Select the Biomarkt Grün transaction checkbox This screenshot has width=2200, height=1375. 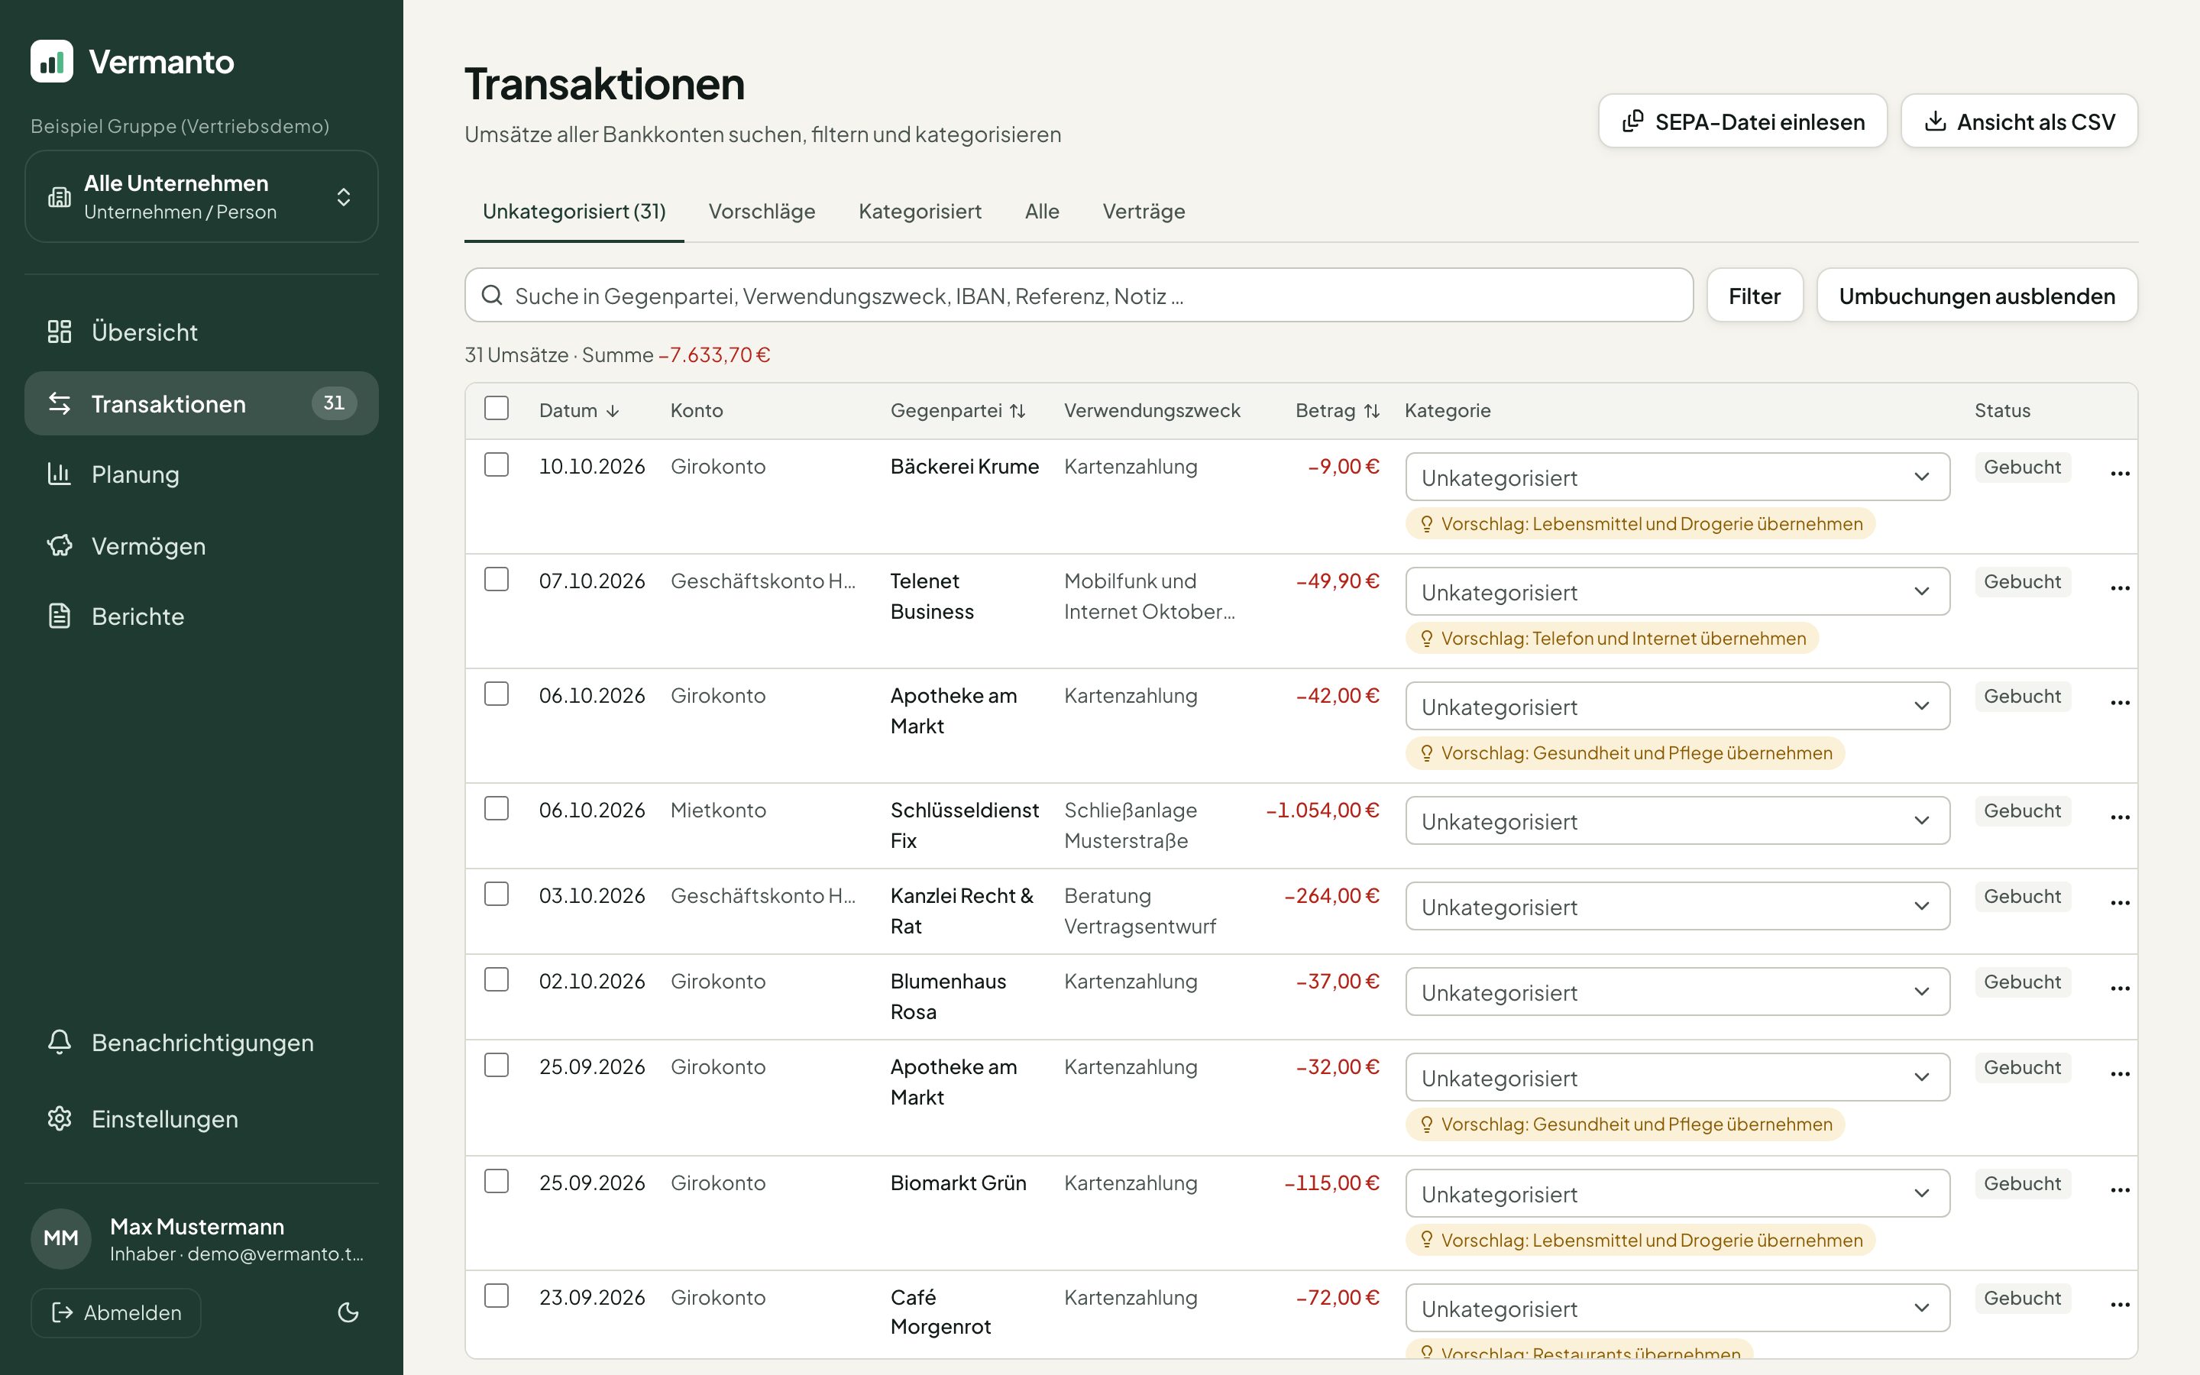point(497,1181)
